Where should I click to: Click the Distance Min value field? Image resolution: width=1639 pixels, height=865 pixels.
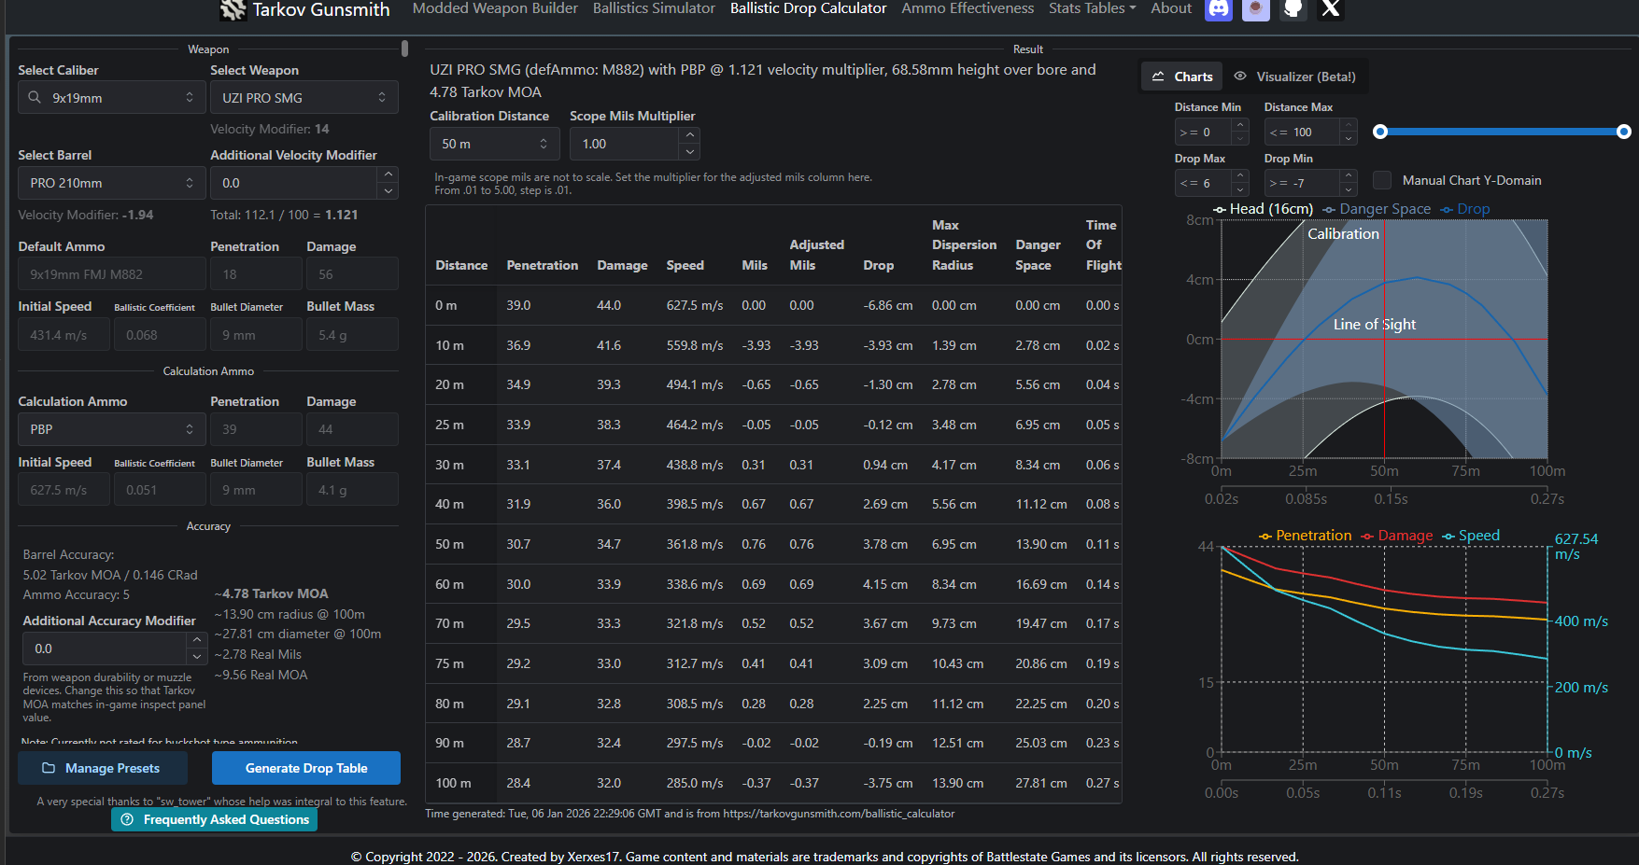(1203, 133)
